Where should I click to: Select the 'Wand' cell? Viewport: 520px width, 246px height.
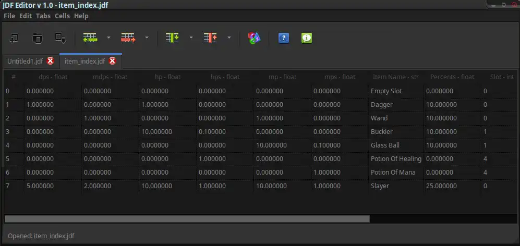pos(396,118)
